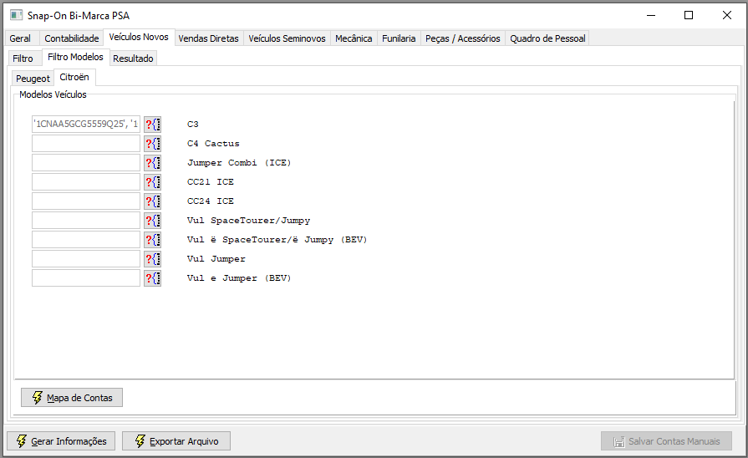Focus the Vul SpaceTourer/Jumpy input field

(x=86, y=221)
